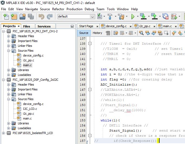This screenshot has width=185, height=144.
Task: Click the Redo toolbar icon
Action: 49,17
